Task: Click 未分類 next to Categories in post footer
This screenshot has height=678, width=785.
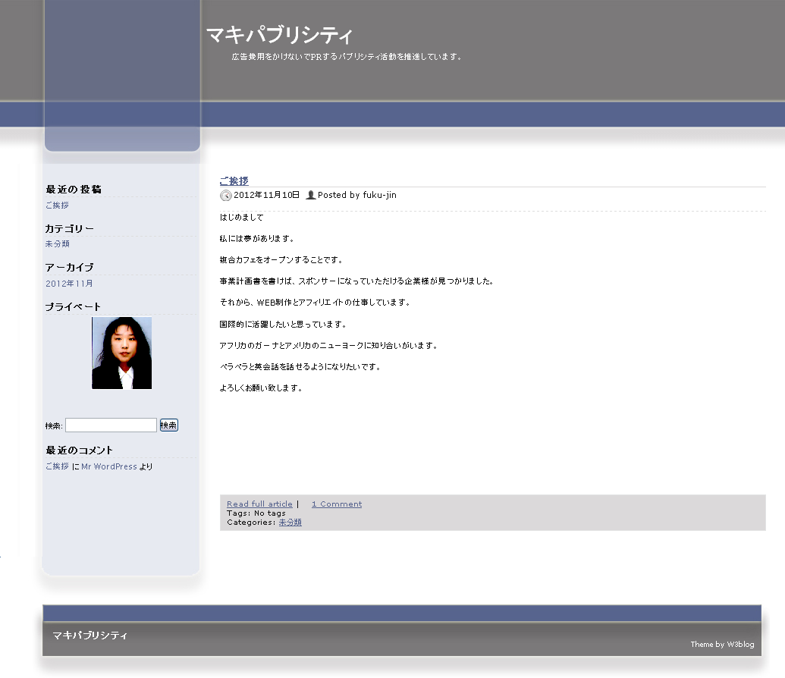Action: coord(290,523)
